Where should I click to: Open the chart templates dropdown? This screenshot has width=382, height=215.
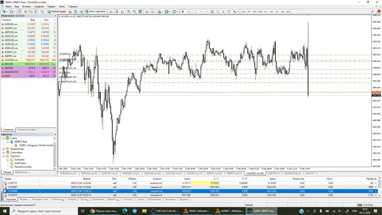pyautogui.click(x=175, y=11)
